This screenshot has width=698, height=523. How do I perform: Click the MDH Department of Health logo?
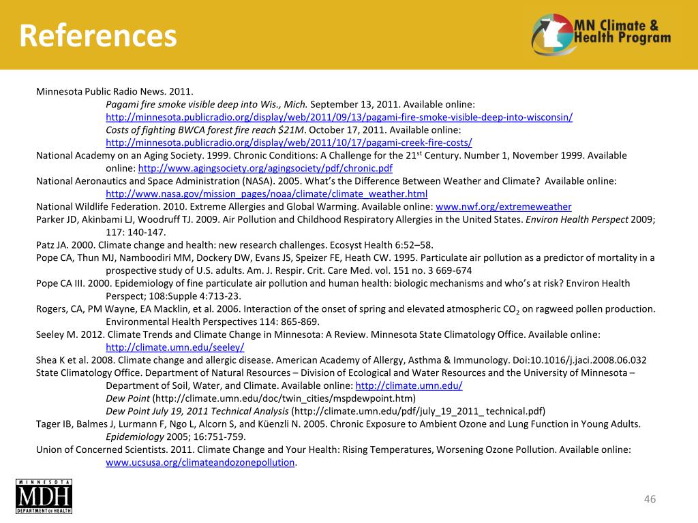click(44, 496)
